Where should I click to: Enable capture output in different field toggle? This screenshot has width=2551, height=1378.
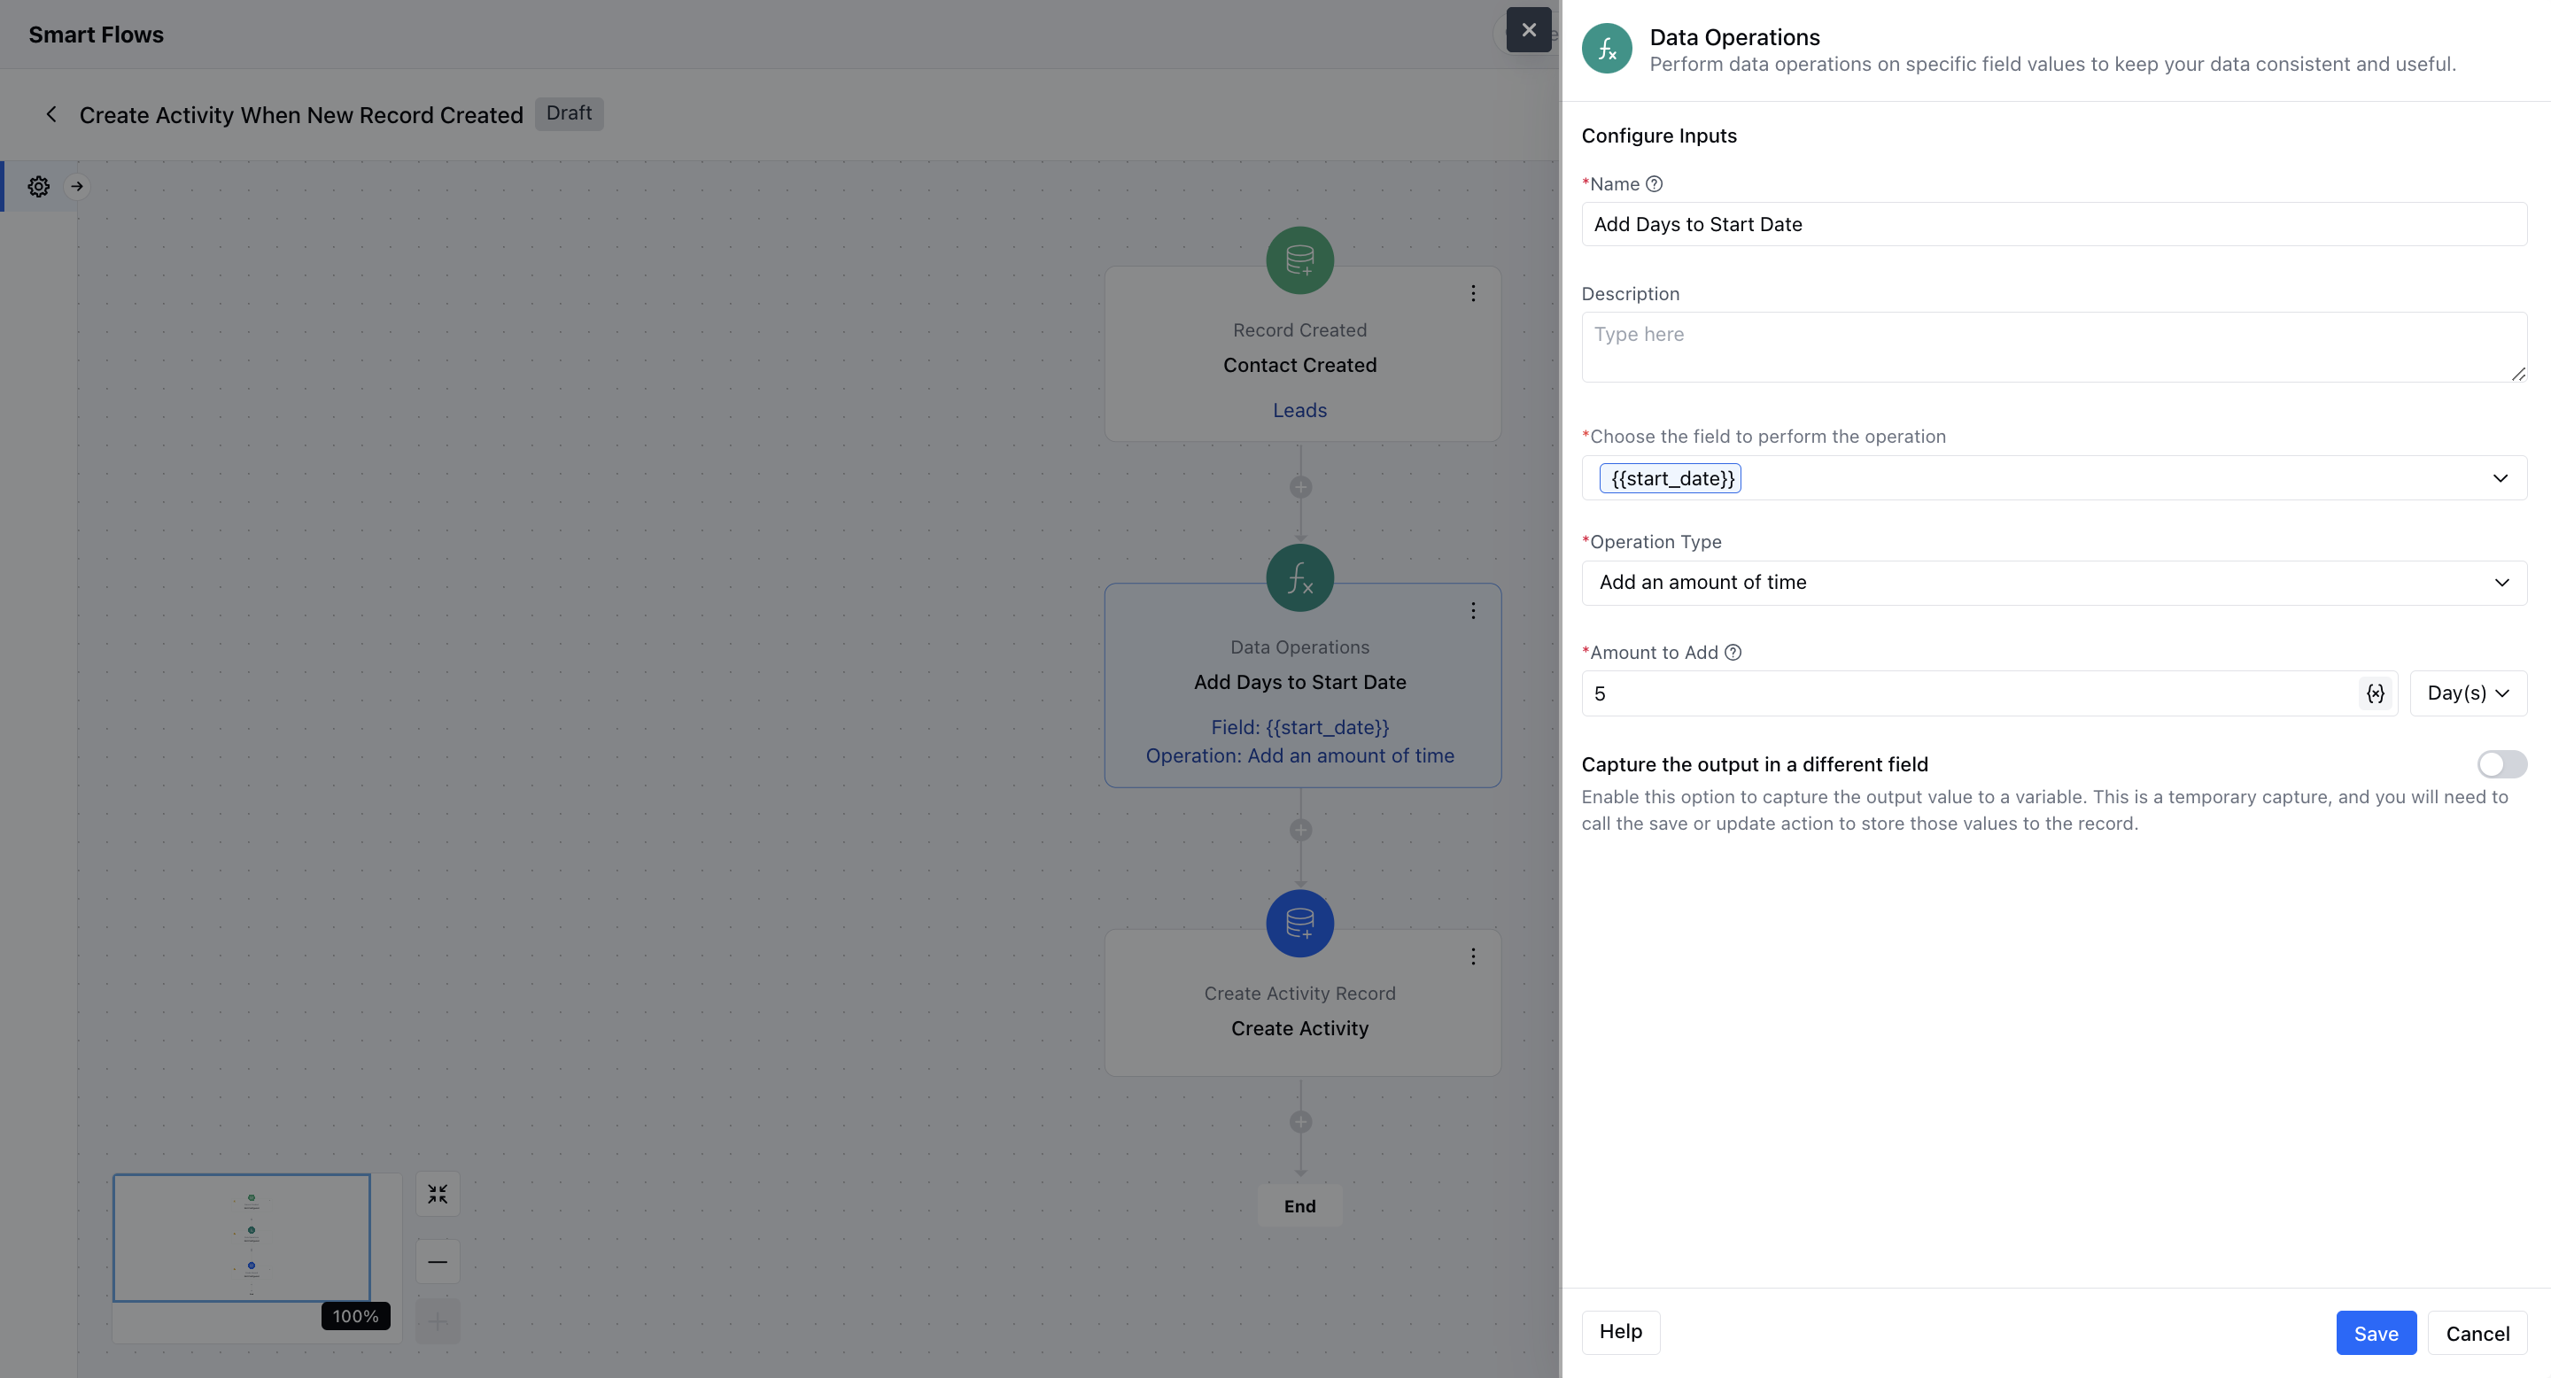pyautogui.click(x=2501, y=764)
